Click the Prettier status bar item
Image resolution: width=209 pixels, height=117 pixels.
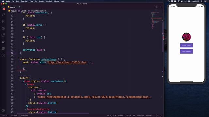(x=150, y=116)
